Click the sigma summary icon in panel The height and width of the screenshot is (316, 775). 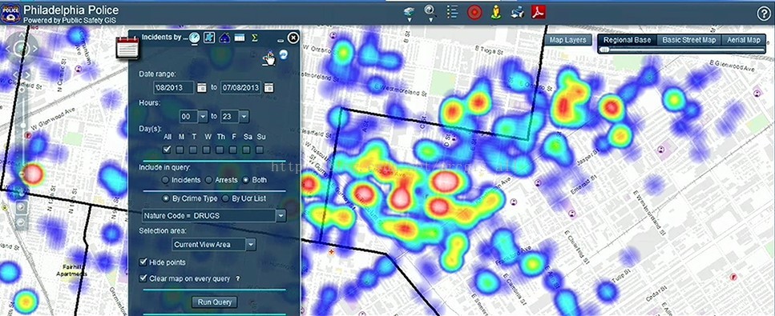(255, 38)
